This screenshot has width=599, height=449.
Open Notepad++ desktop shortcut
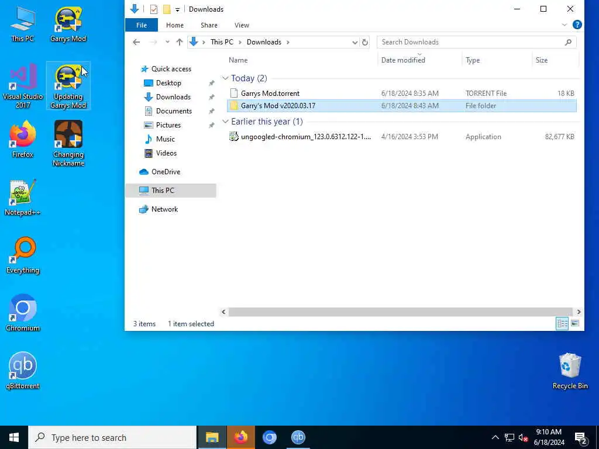pos(23,198)
